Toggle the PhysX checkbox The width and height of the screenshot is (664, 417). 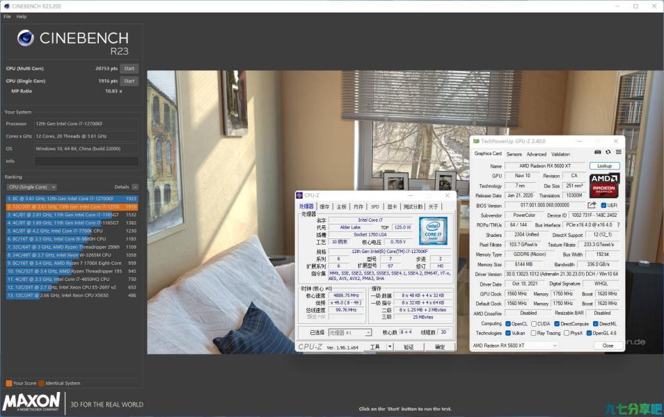[566, 334]
